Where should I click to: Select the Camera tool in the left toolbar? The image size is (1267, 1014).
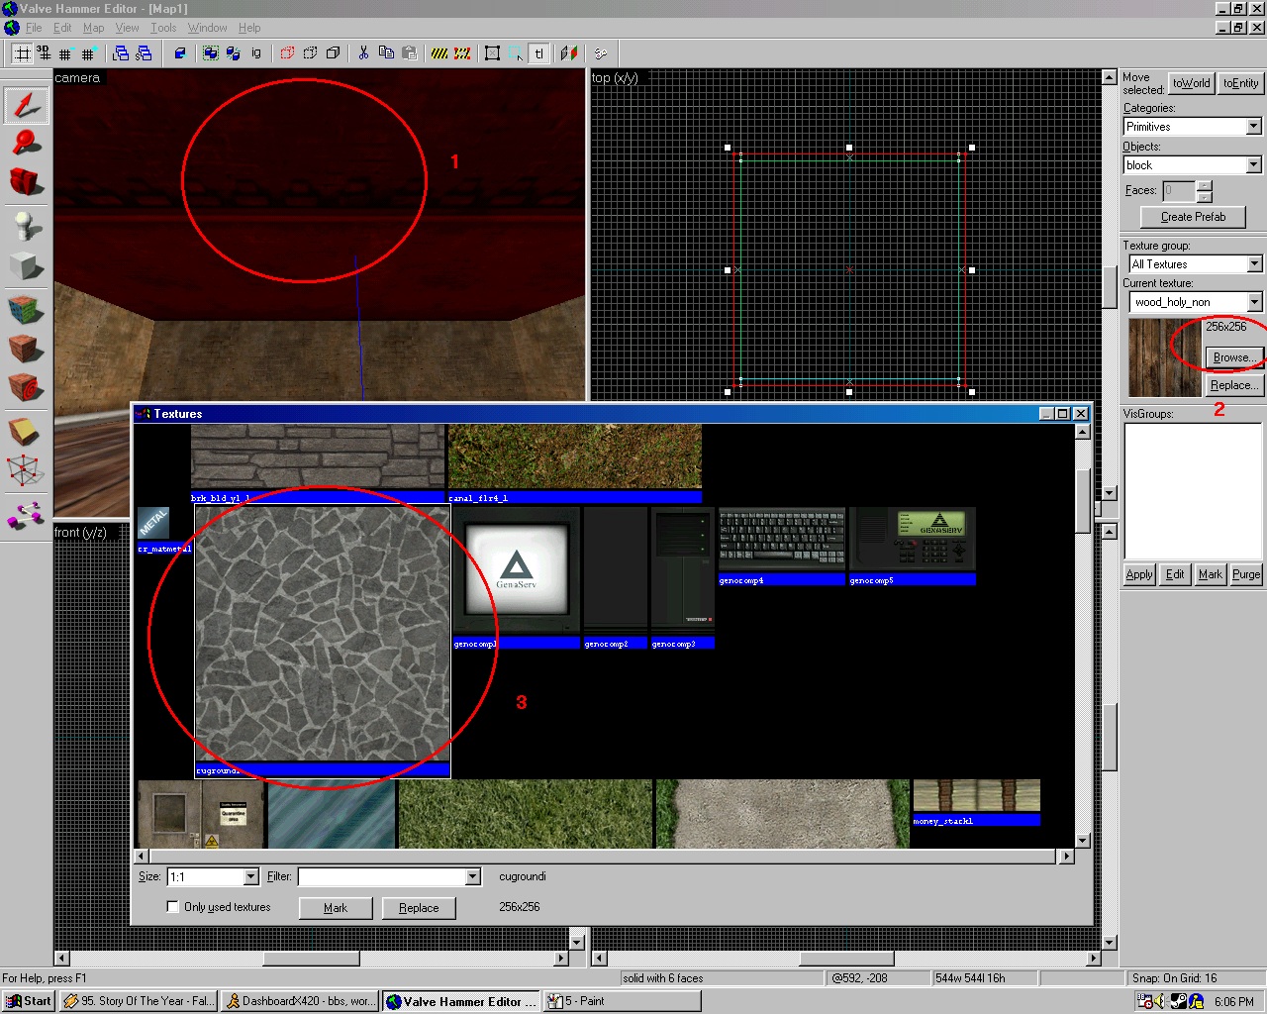pyautogui.click(x=26, y=182)
